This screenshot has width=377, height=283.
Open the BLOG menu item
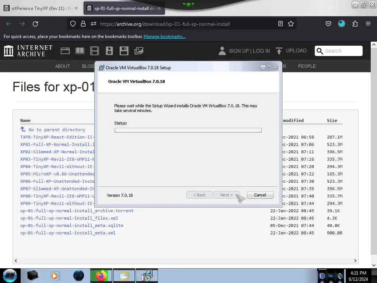pos(88,66)
